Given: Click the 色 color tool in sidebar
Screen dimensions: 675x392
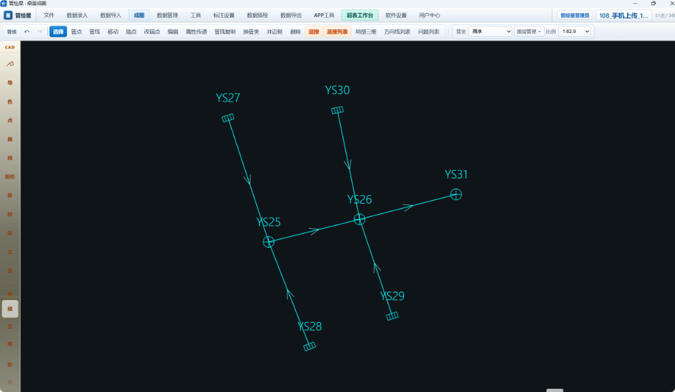Looking at the screenshot, I should [x=10, y=101].
